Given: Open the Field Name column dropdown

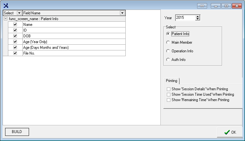Looking at the screenshot, I should [x=122, y=13].
